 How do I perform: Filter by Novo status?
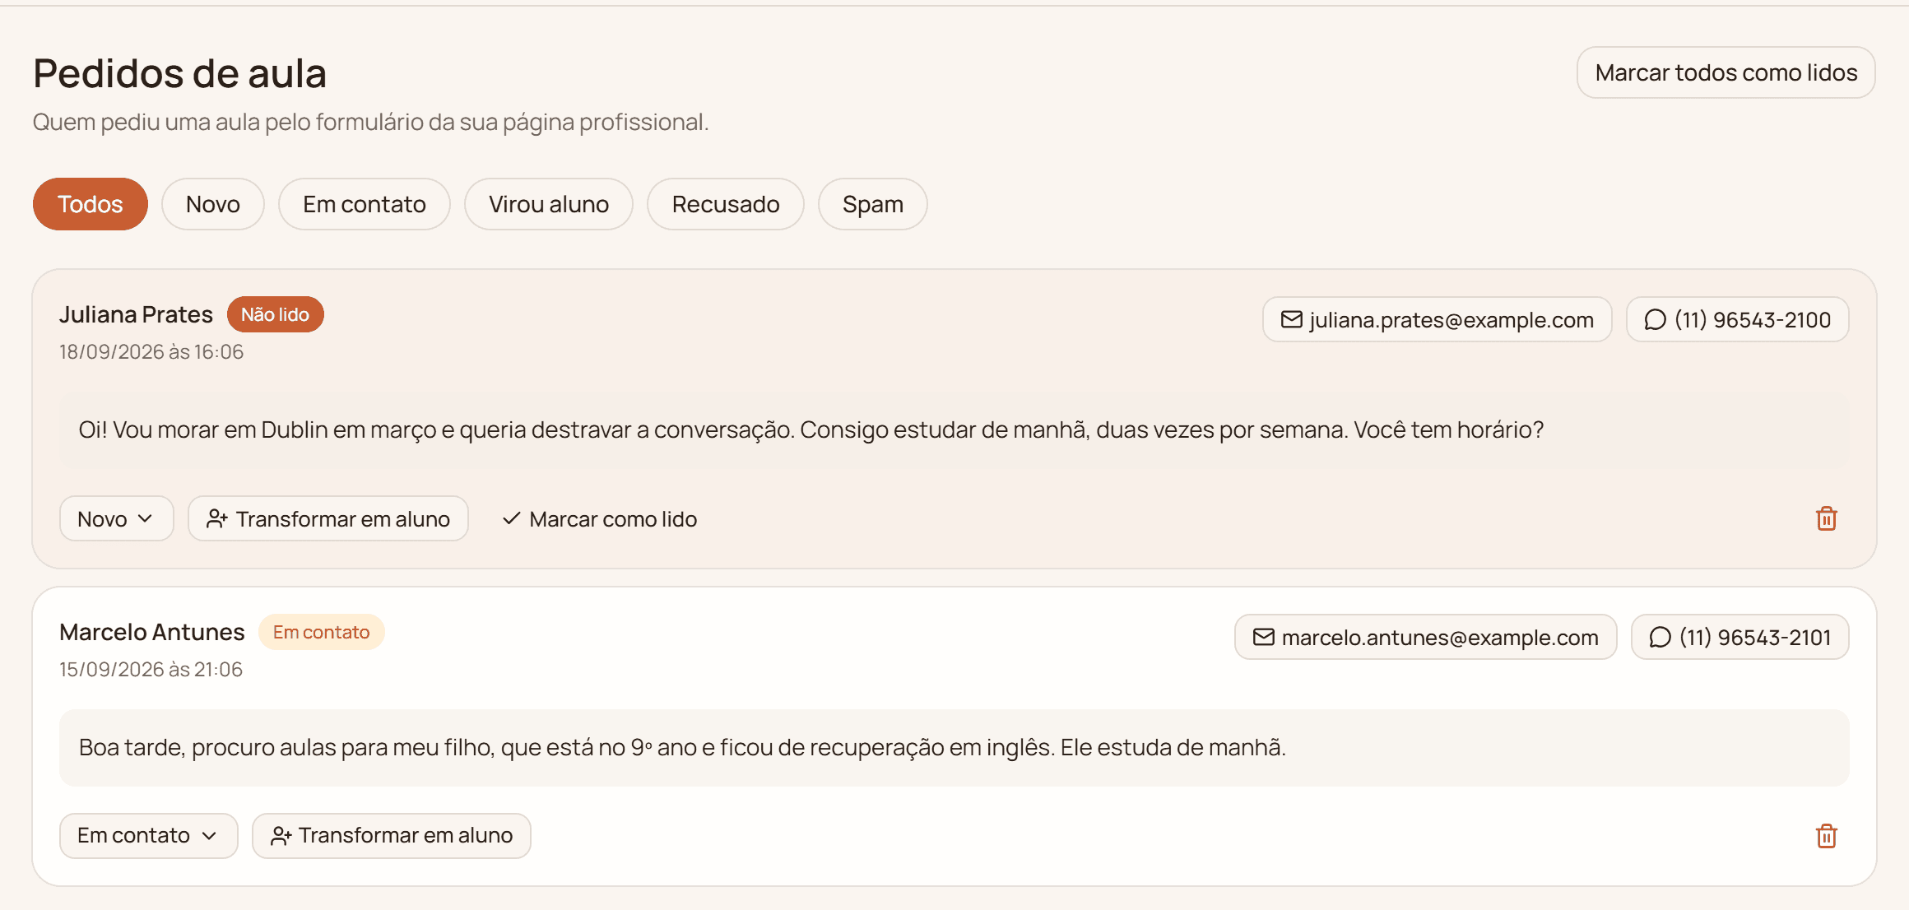click(x=212, y=204)
